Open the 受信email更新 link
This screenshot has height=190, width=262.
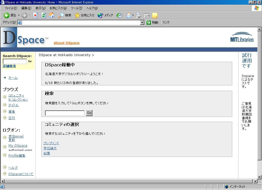[16, 138]
